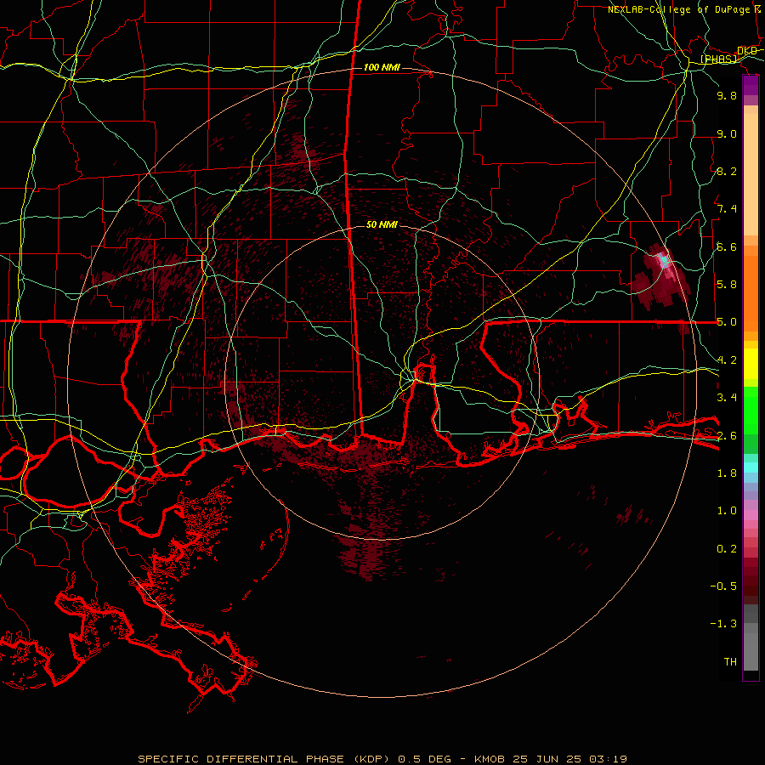Image resolution: width=765 pixels, height=765 pixels.
Task: Pick the orange band on the color scale
Action: [751, 294]
